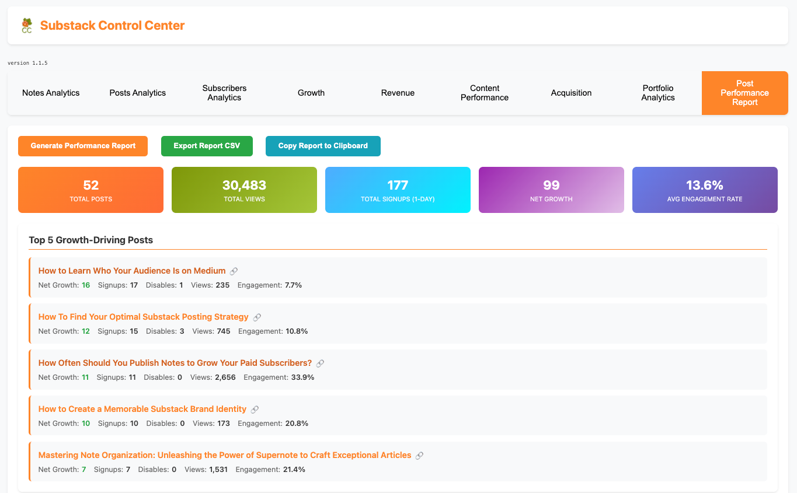The image size is (797, 493).
Task: Click 'Top 5 Growth-Driving Posts' heading
Action: 91,240
